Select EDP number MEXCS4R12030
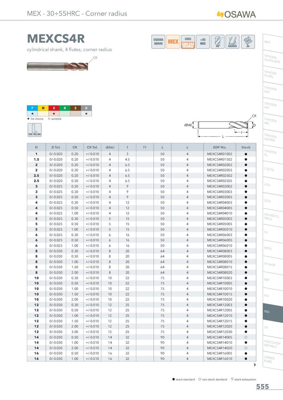Image resolution: width=283 pixels, height=400 pixels. point(220,332)
